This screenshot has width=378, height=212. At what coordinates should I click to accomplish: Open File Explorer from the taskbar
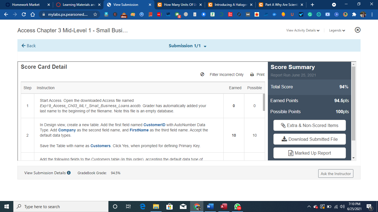(x=156, y=206)
